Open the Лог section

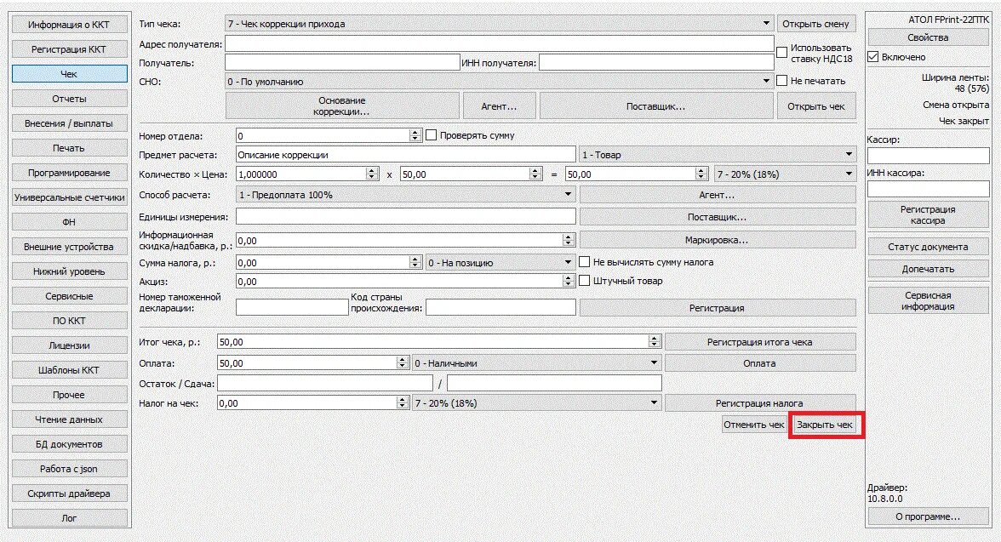click(x=69, y=518)
